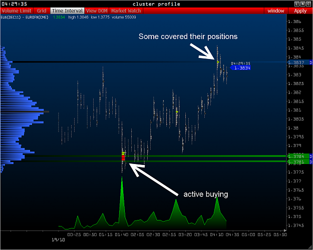Click the 'high 1.3846' header value
313x250 pixels.
78,17
